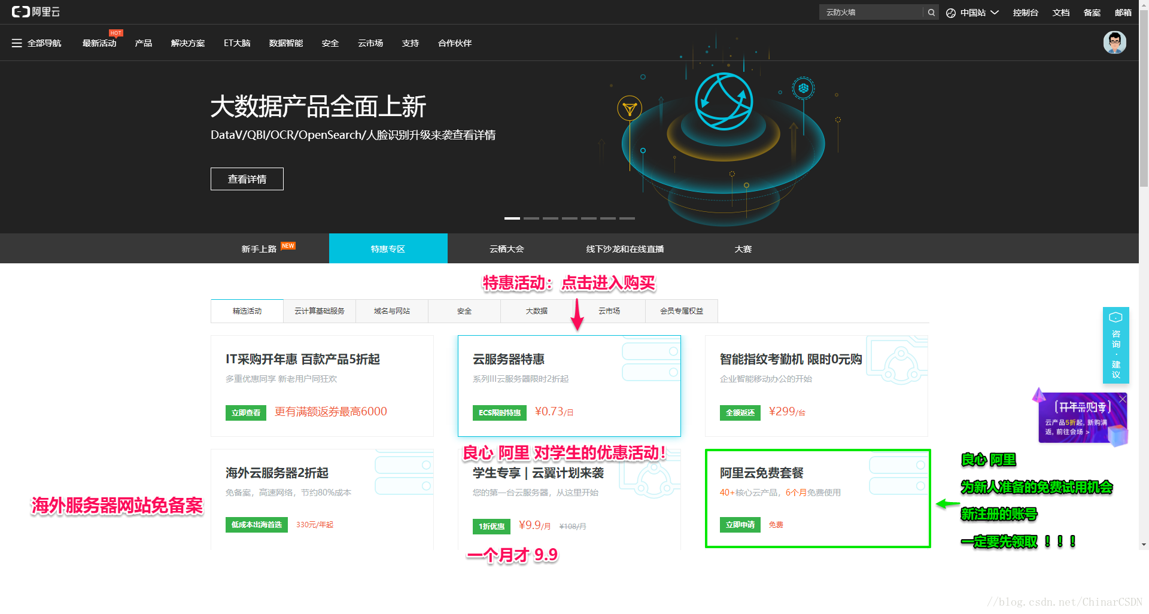The height and width of the screenshot is (614, 1149).
Task: Select the 云市场 sub-tab
Action: (x=609, y=311)
